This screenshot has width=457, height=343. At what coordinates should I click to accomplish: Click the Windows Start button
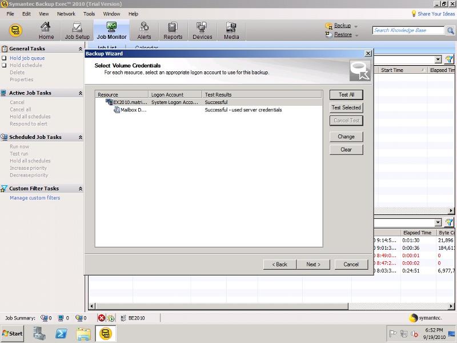pyautogui.click(x=13, y=333)
